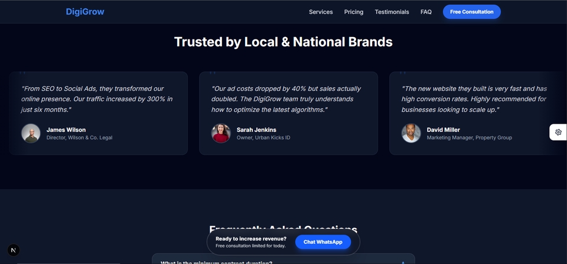Select the ad costs dropped testimonial text
Viewport: 567px width, 264px height.
pos(286,99)
